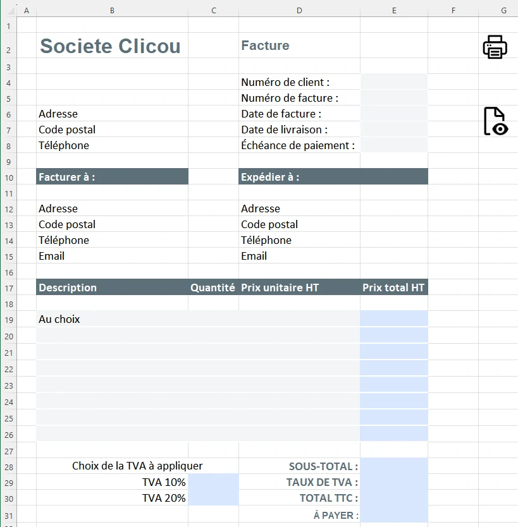Select the column E header
518x527 pixels.
pyautogui.click(x=394, y=11)
